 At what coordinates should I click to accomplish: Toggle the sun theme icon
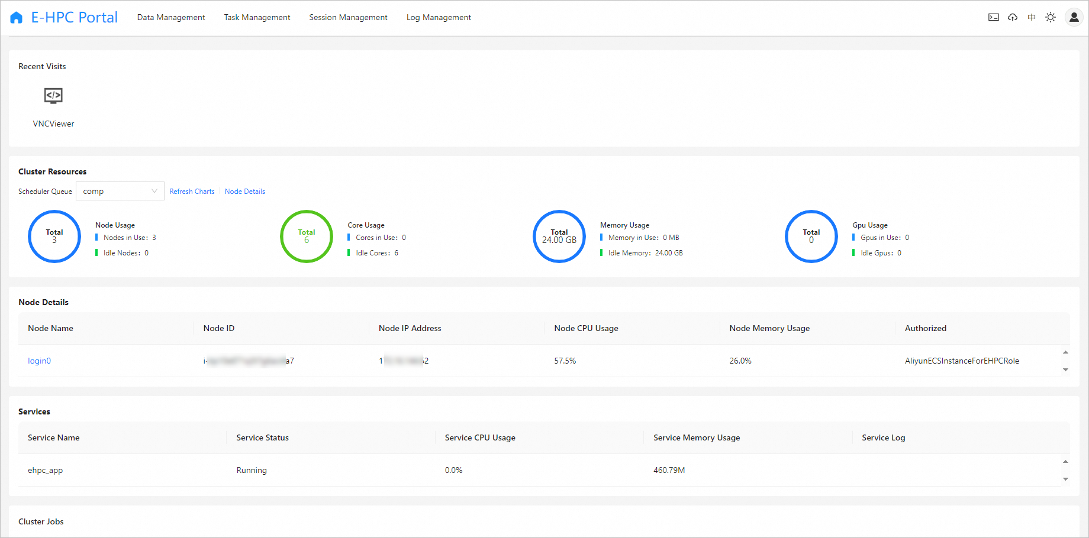coord(1051,17)
